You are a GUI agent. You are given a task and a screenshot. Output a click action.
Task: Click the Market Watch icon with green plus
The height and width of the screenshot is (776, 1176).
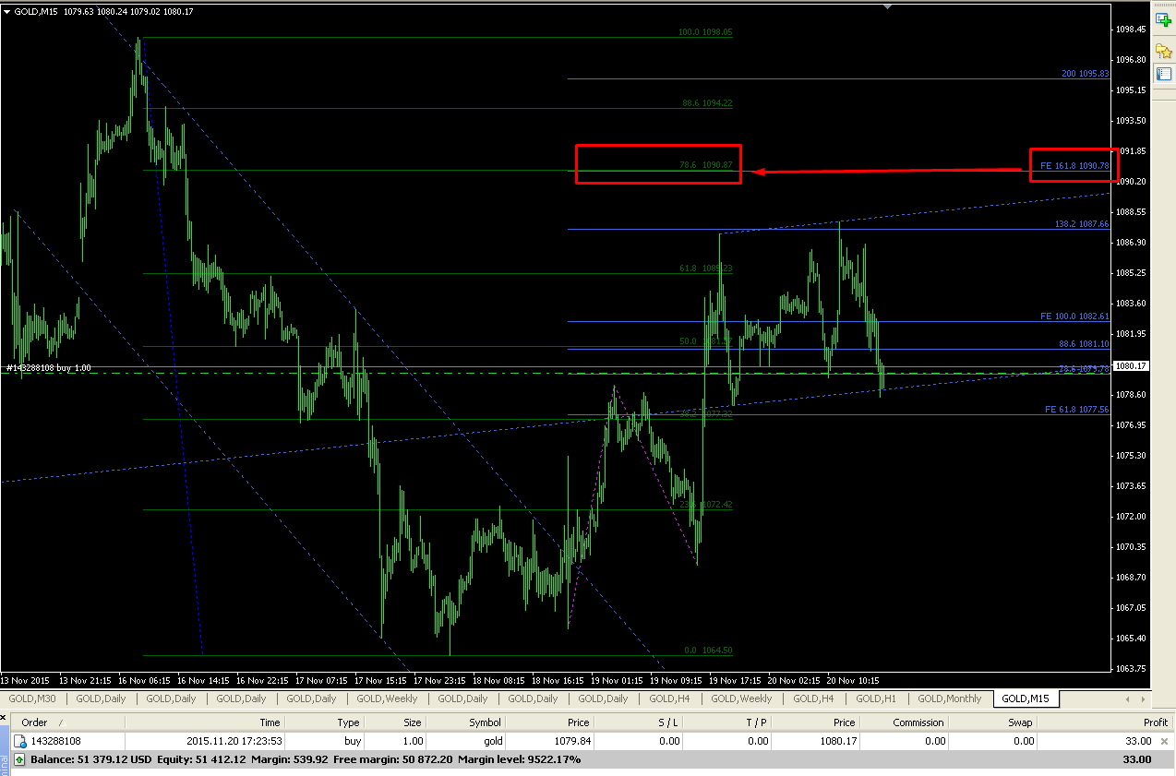[x=1163, y=20]
